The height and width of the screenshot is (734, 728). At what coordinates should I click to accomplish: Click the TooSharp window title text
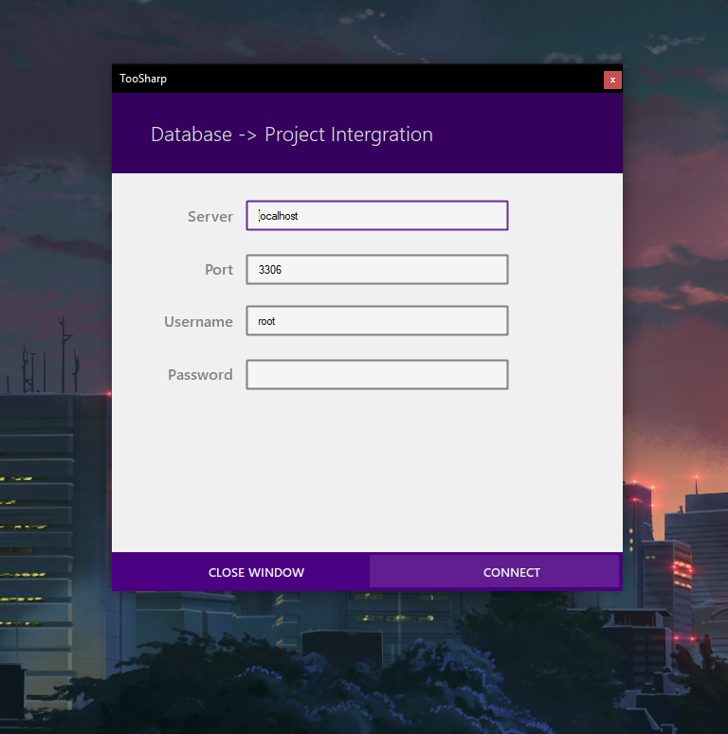[143, 79]
